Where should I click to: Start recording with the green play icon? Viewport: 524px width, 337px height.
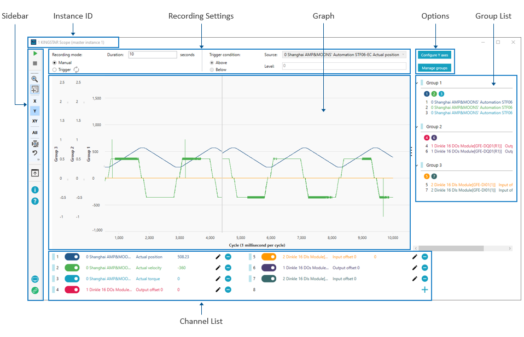click(35, 54)
